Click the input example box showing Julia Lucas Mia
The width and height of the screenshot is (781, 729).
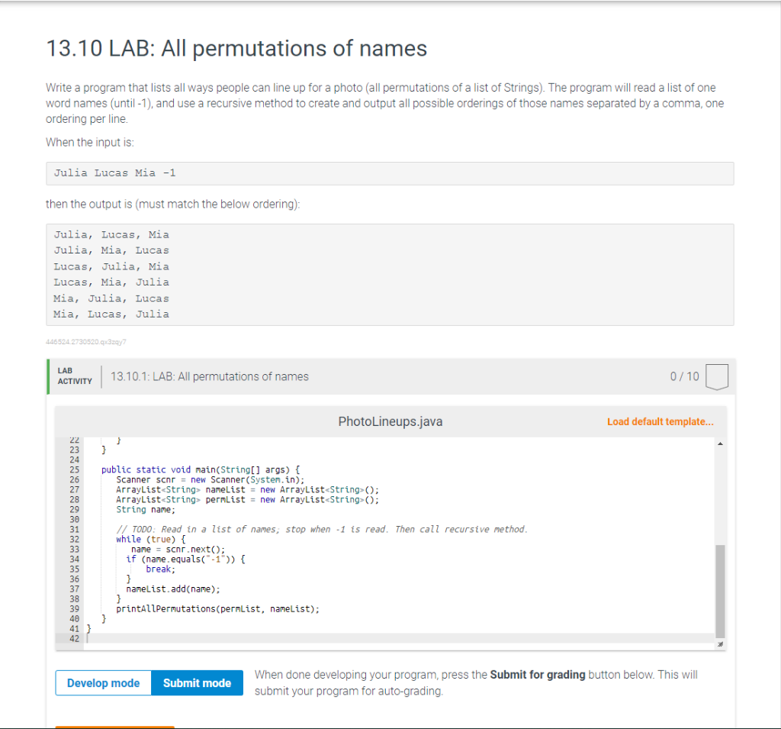(x=390, y=173)
